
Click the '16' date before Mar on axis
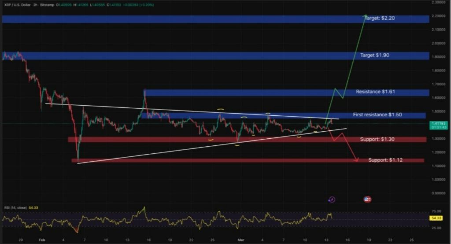(x=148, y=240)
